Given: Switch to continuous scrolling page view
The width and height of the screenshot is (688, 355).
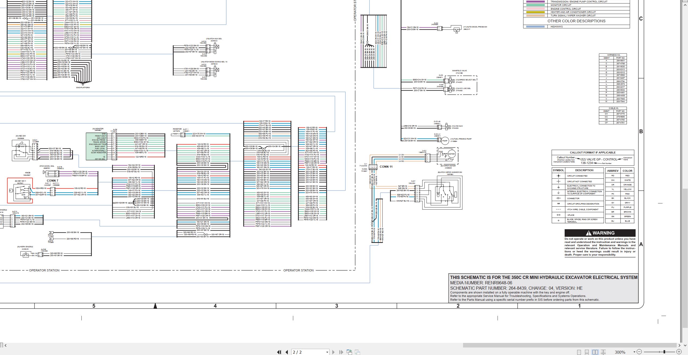Looking at the screenshot, I should click(587, 352).
